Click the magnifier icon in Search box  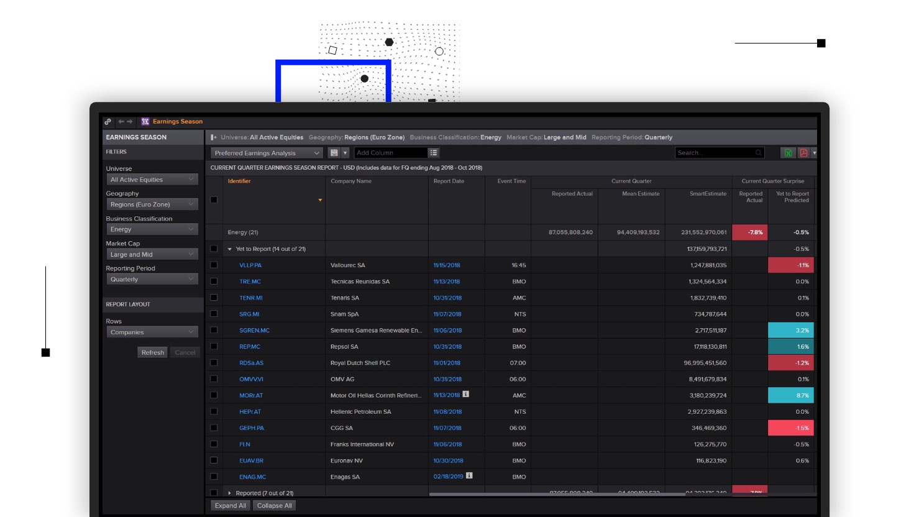pos(759,153)
